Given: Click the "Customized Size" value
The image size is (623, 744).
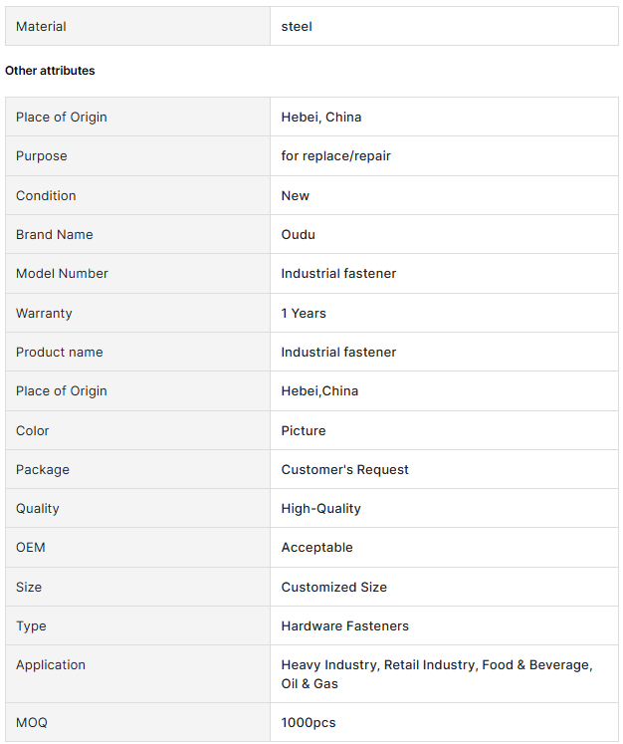Looking at the screenshot, I should [333, 587].
